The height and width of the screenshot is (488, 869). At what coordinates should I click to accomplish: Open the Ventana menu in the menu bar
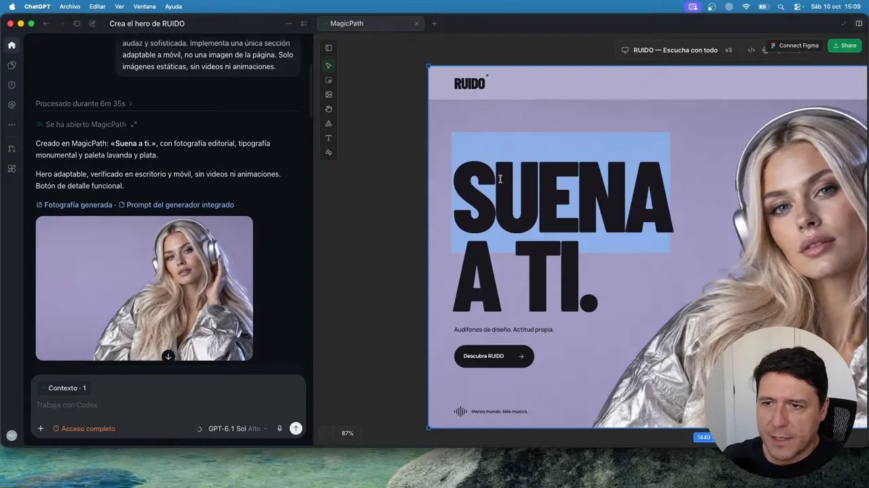coord(143,6)
